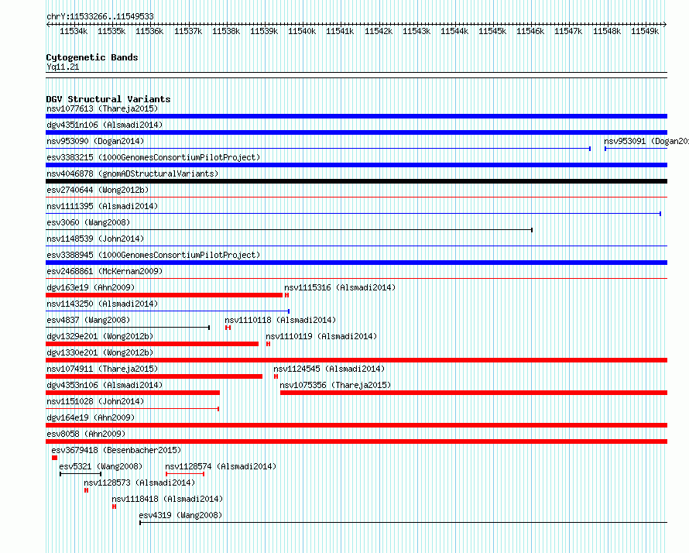689x553 pixels.
Task: Open the nsv953090 (Dogan2014) variant label
Action: pyautogui.click(x=95, y=141)
